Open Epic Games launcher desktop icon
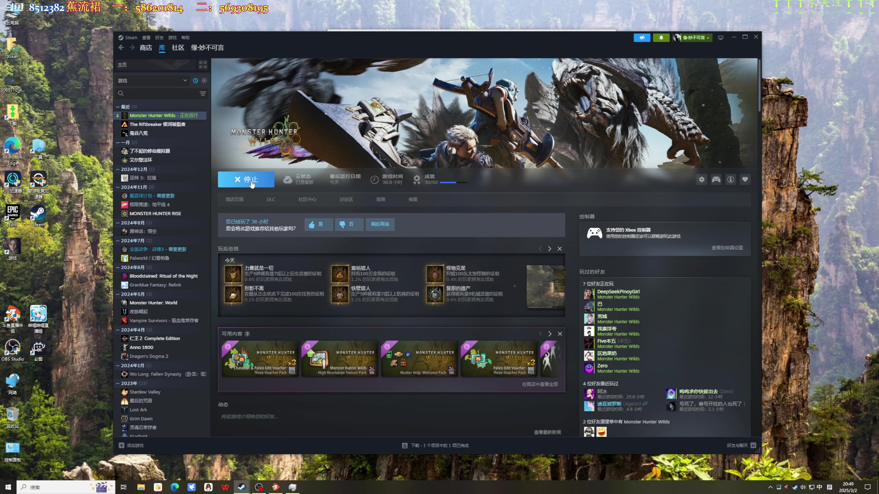Viewport: 879px width, 494px height. (12, 215)
